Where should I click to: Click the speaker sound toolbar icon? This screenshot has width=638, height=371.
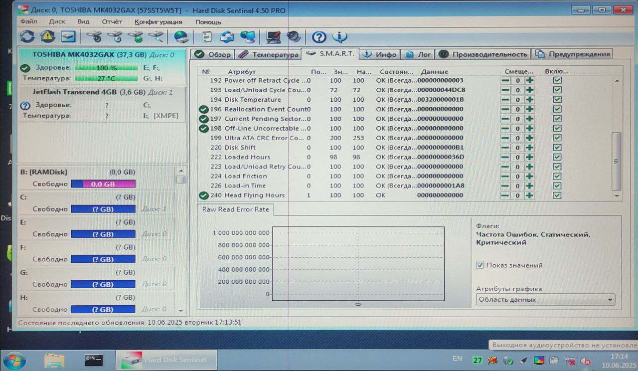click(x=294, y=37)
